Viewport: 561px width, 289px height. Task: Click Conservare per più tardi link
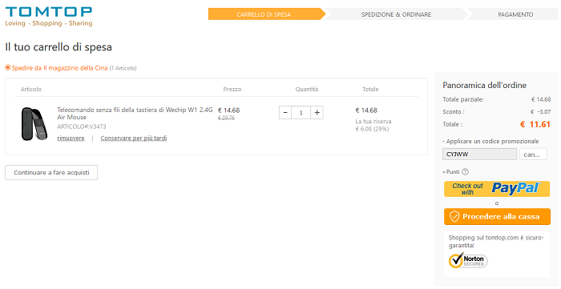(x=134, y=138)
